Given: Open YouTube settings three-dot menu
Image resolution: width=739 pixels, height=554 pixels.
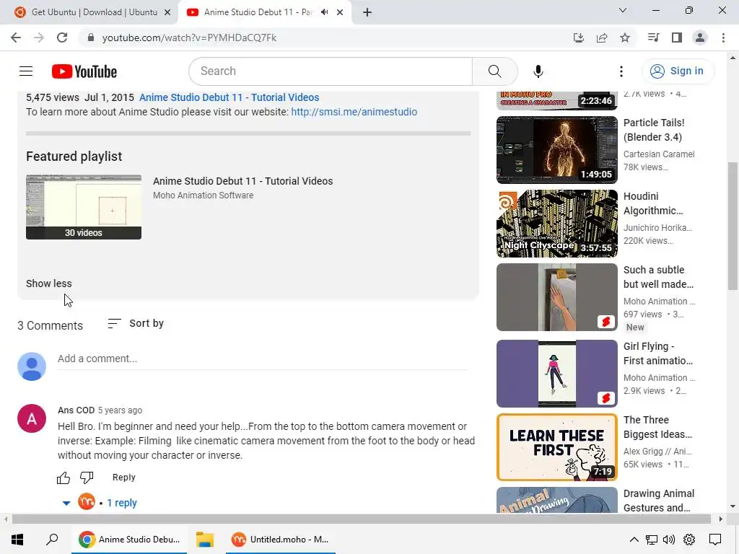Looking at the screenshot, I should pyautogui.click(x=621, y=71).
